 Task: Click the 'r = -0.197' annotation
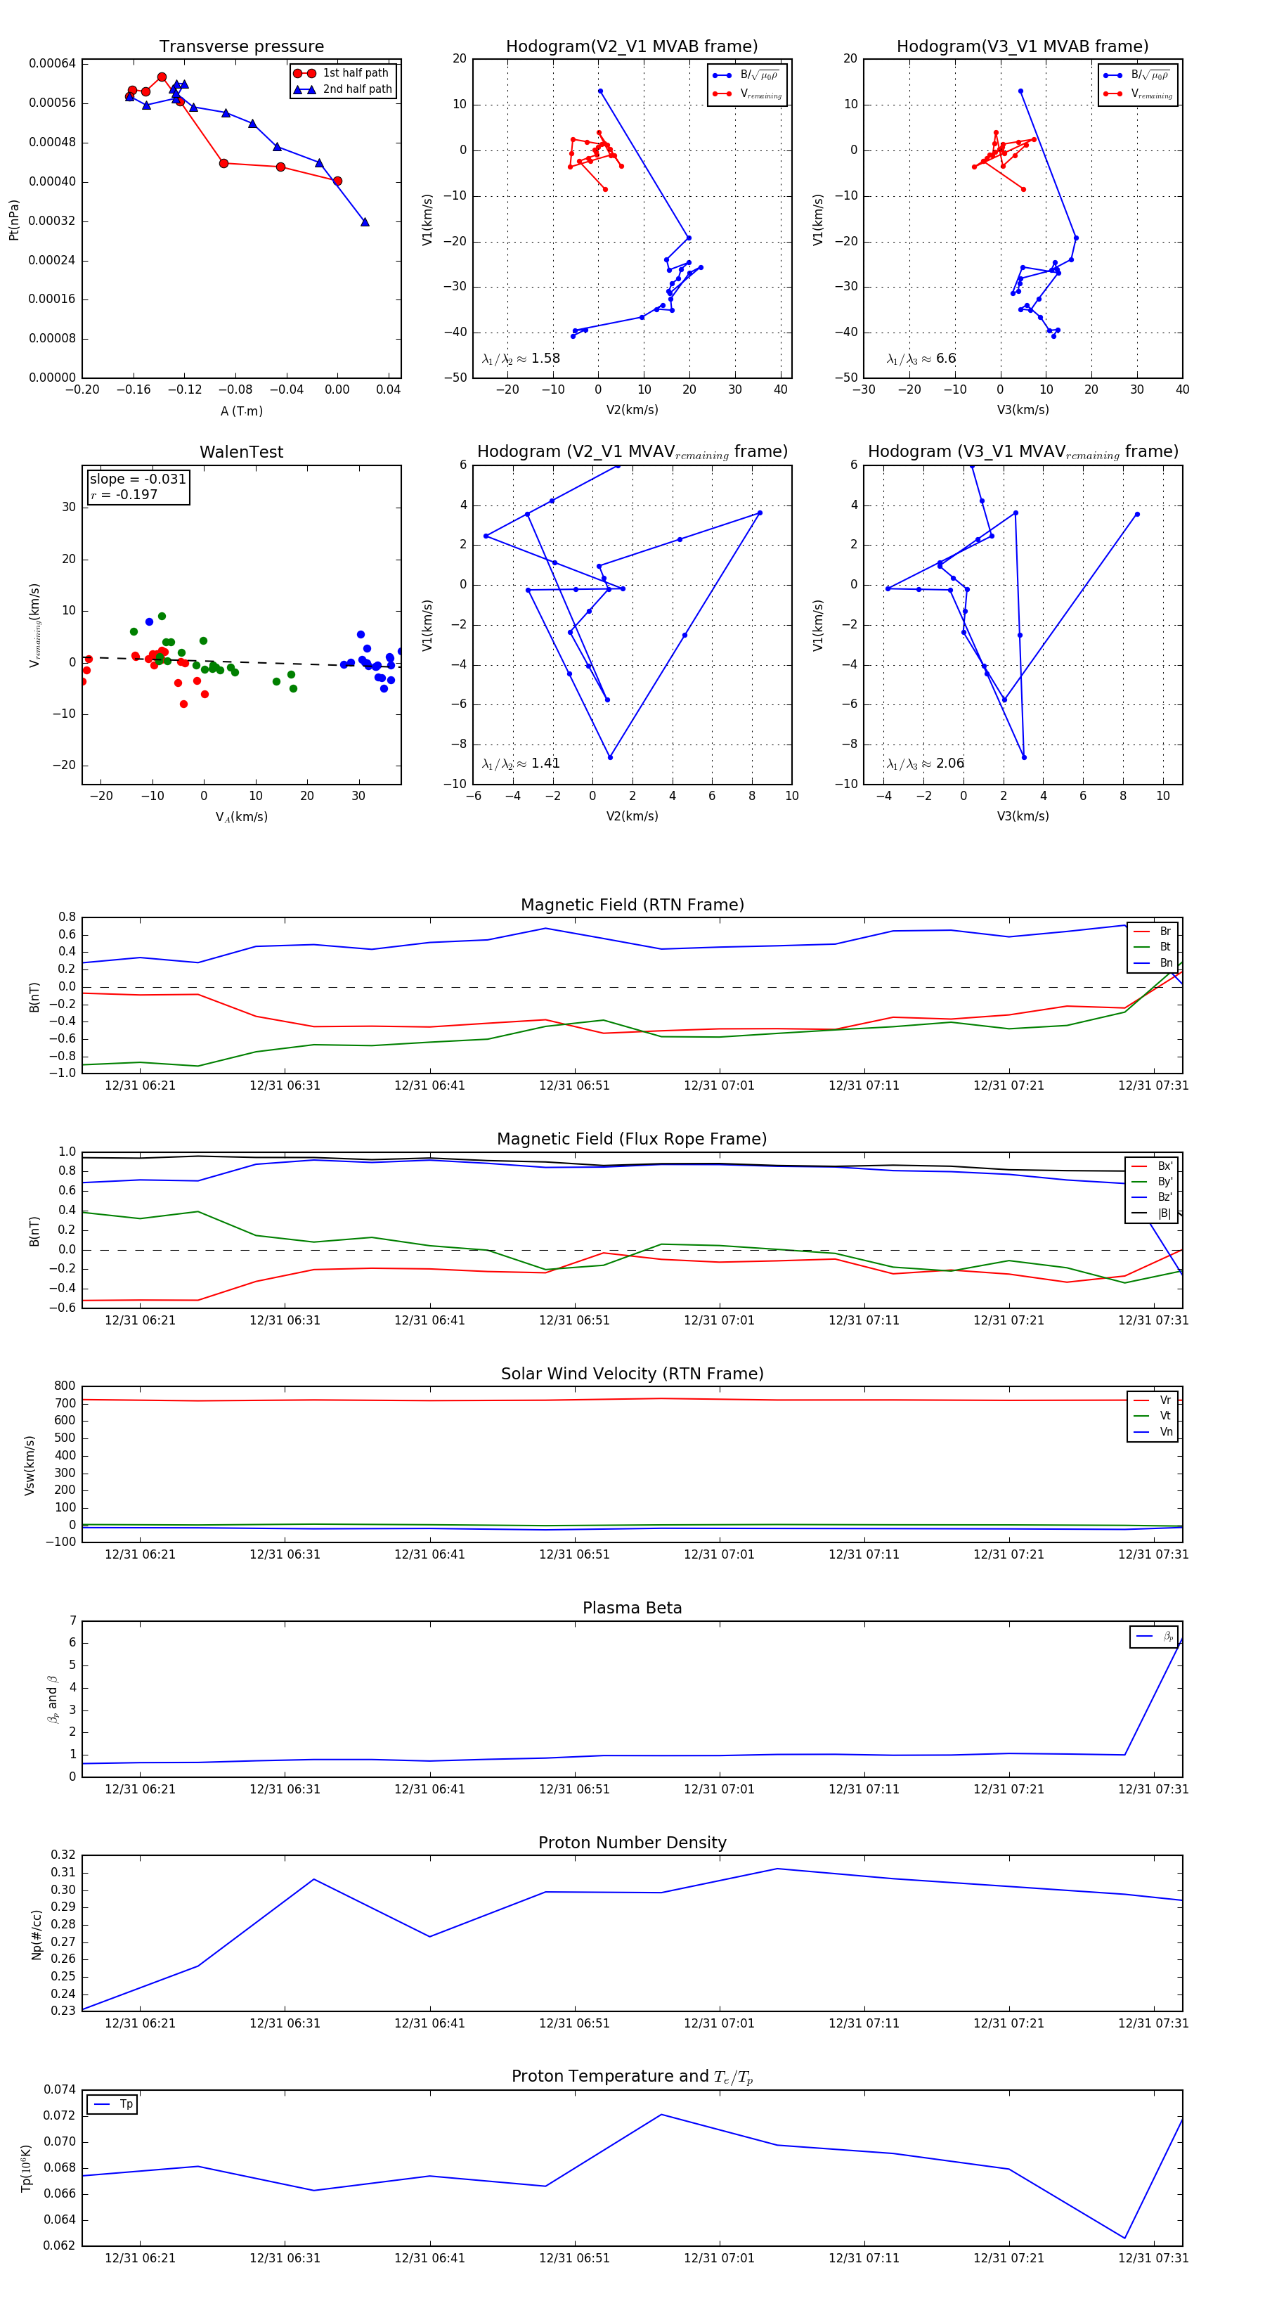[x=124, y=494]
